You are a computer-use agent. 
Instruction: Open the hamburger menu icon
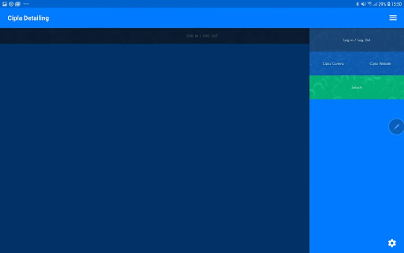(x=393, y=18)
